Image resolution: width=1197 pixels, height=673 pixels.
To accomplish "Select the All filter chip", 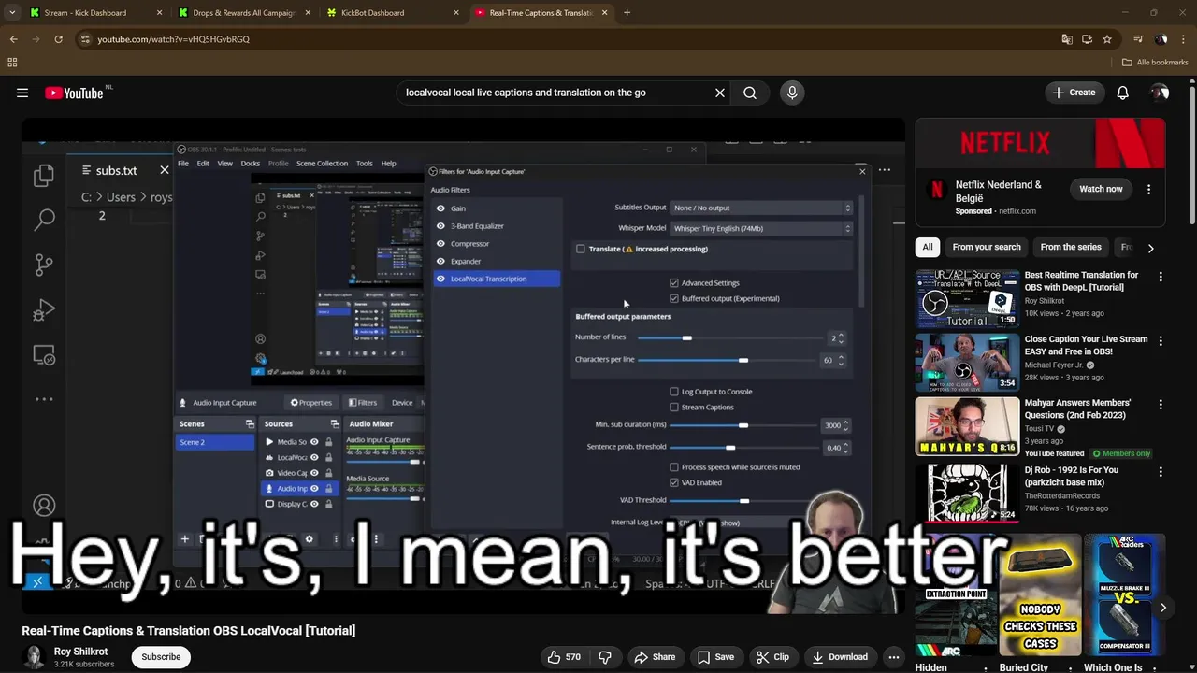I will [928, 247].
